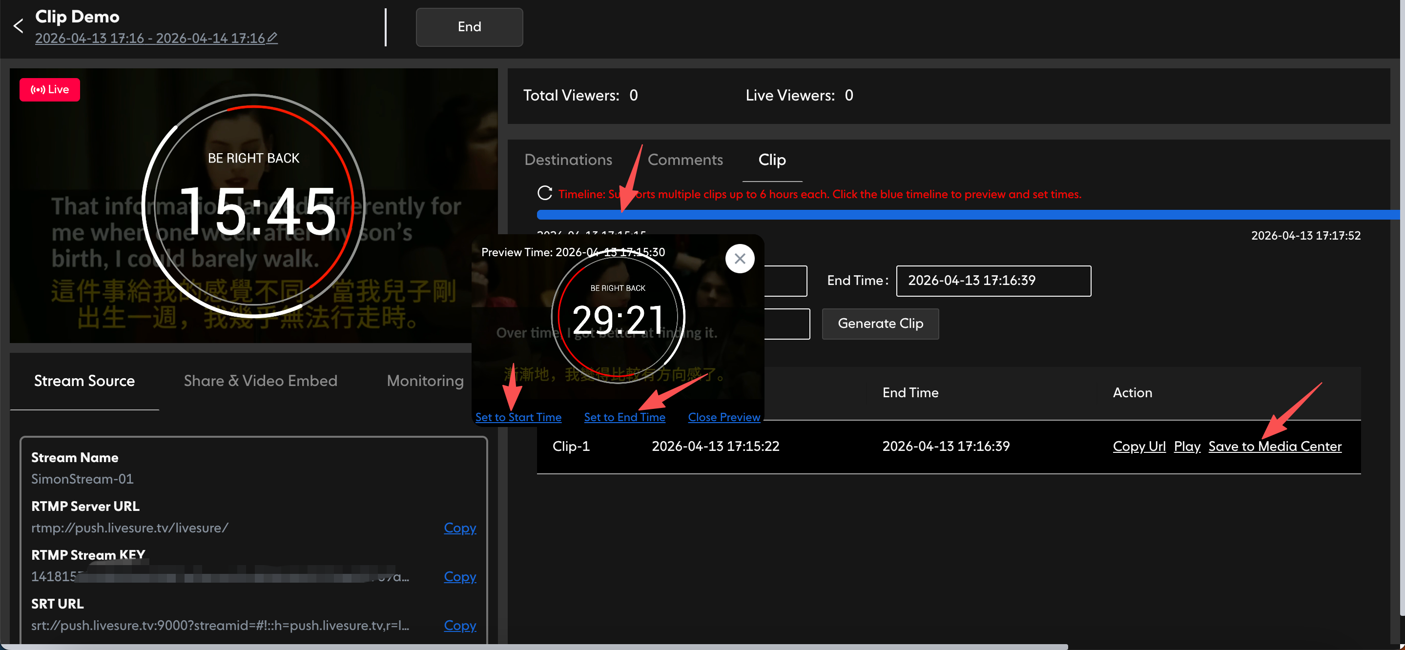The image size is (1405, 650).
Task: End the live stream
Action: pyautogui.click(x=469, y=27)
